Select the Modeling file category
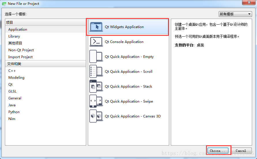This screenshot has height=159, width=257. [x=46, y=78]
